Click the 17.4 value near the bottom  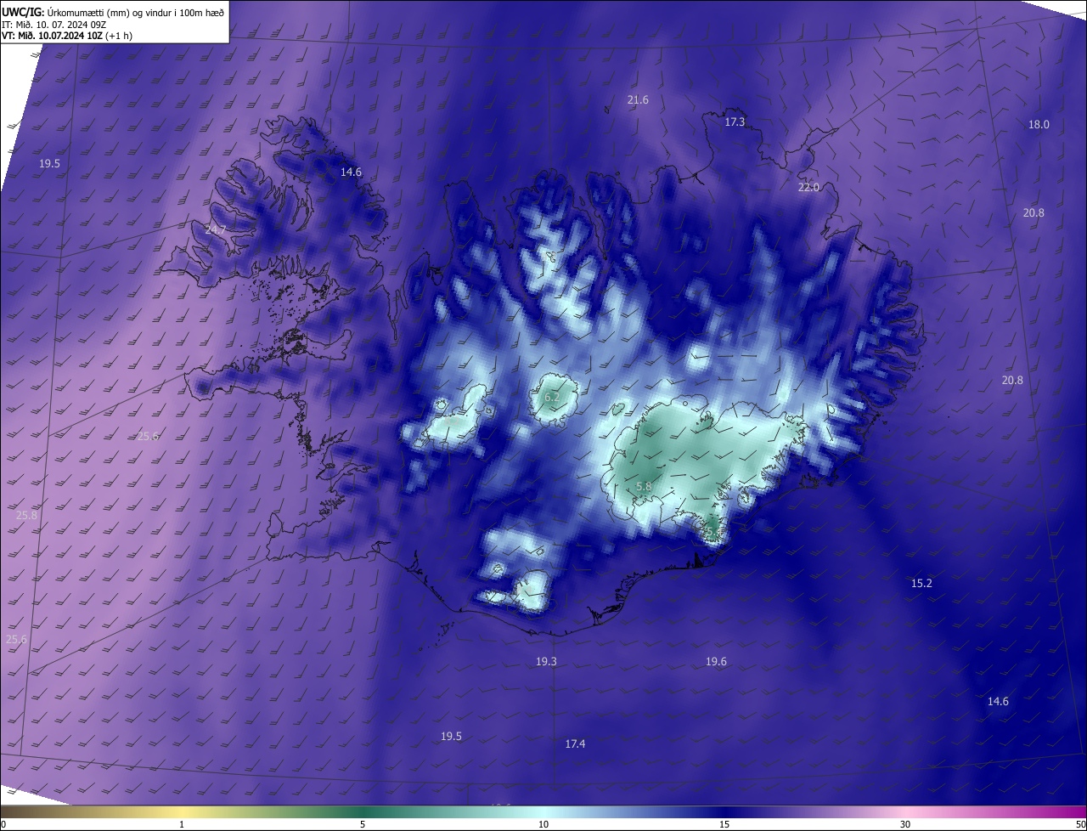click(575, 744)
